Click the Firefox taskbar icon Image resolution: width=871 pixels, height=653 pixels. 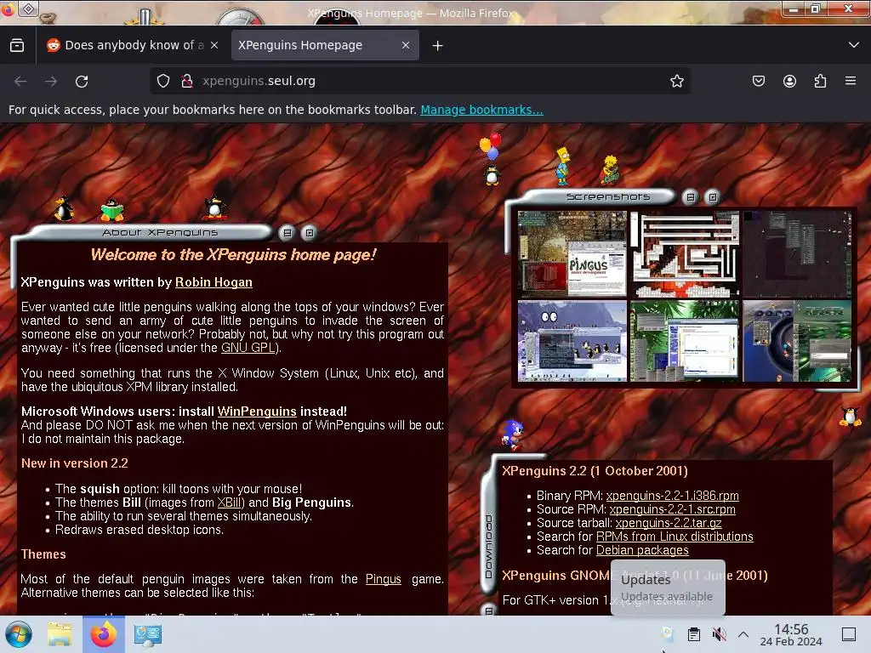[104, 634]
